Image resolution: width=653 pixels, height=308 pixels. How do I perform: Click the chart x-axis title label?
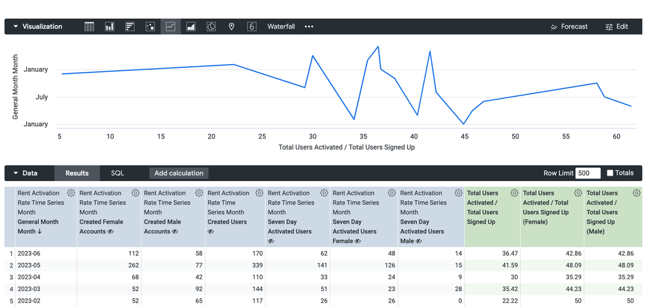click(x=346, y=147)
